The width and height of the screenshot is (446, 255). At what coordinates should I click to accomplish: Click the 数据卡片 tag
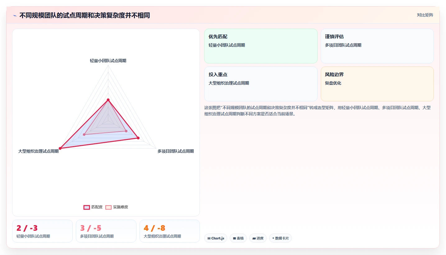(280, 238)
